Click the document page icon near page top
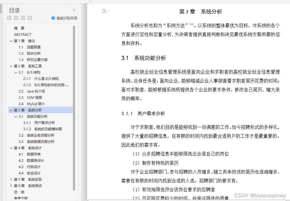 pos(104,11)
